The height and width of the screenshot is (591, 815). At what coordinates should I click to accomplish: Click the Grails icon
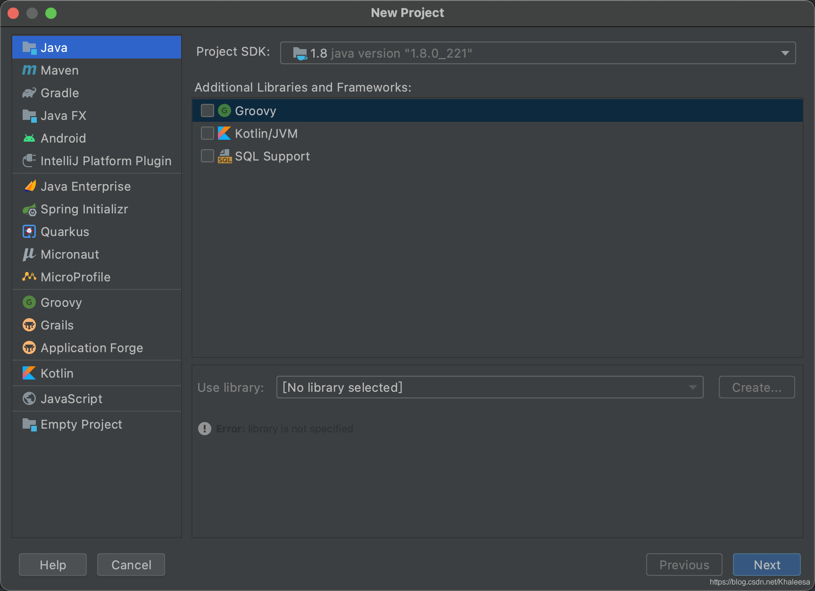(x=29, y=325)
